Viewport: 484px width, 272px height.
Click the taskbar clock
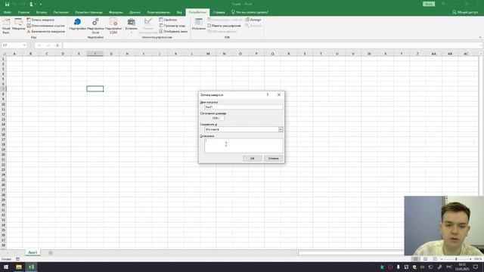(462, 267)
